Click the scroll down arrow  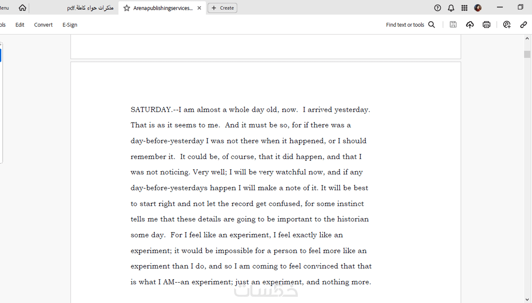pyautogui.click(x=527, y=299)
